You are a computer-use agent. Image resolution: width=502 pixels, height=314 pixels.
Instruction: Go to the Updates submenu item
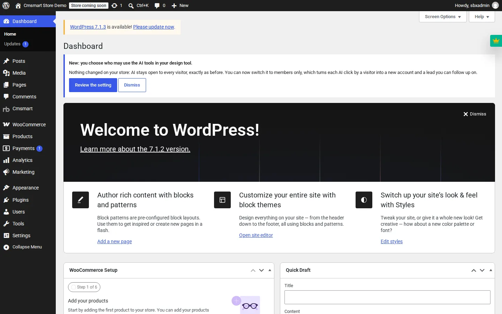[x=28, y=44]
